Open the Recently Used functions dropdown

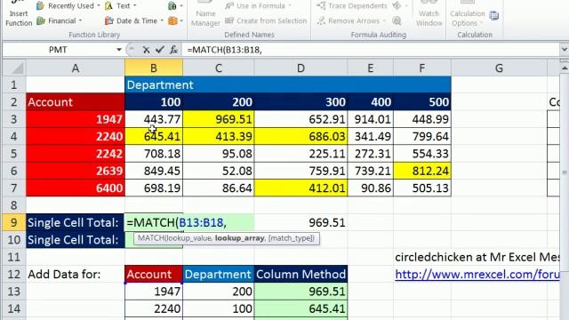click(x=68, y=6)
